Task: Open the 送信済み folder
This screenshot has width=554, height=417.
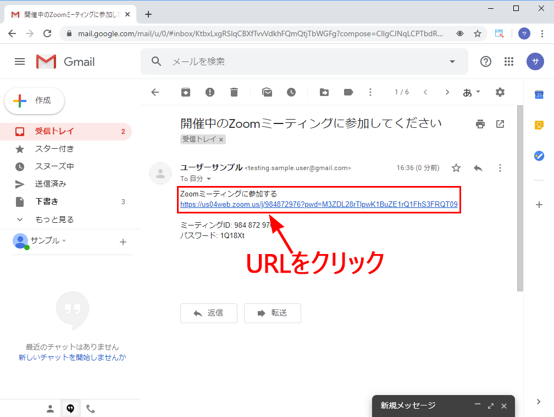Action: point(51,184)
